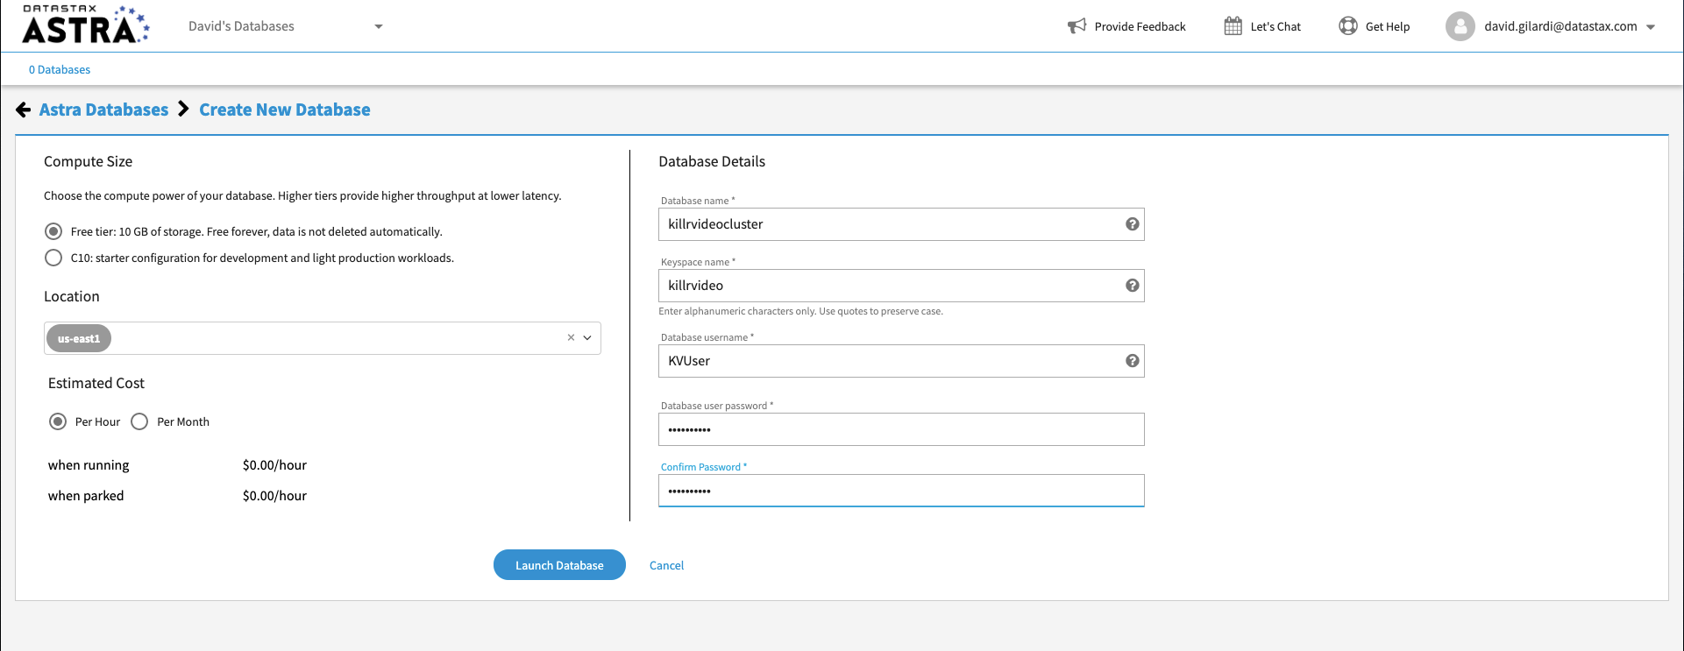Click the Let's Chat link text
Viewport: 1684px width, 651px height.
pyautogui.click(x=1275, y=26)
